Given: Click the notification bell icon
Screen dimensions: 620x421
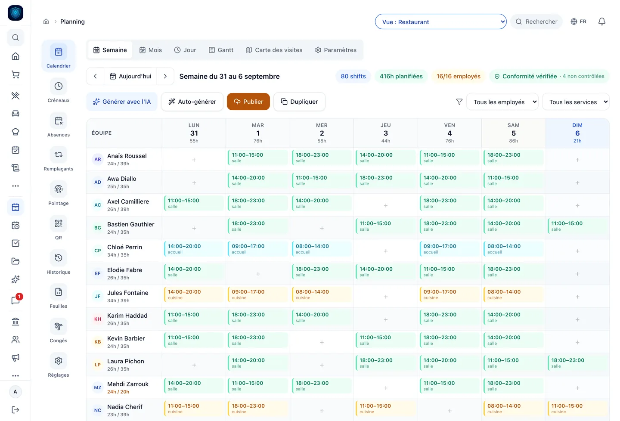Looking at the screenshot, I should 602,22.
